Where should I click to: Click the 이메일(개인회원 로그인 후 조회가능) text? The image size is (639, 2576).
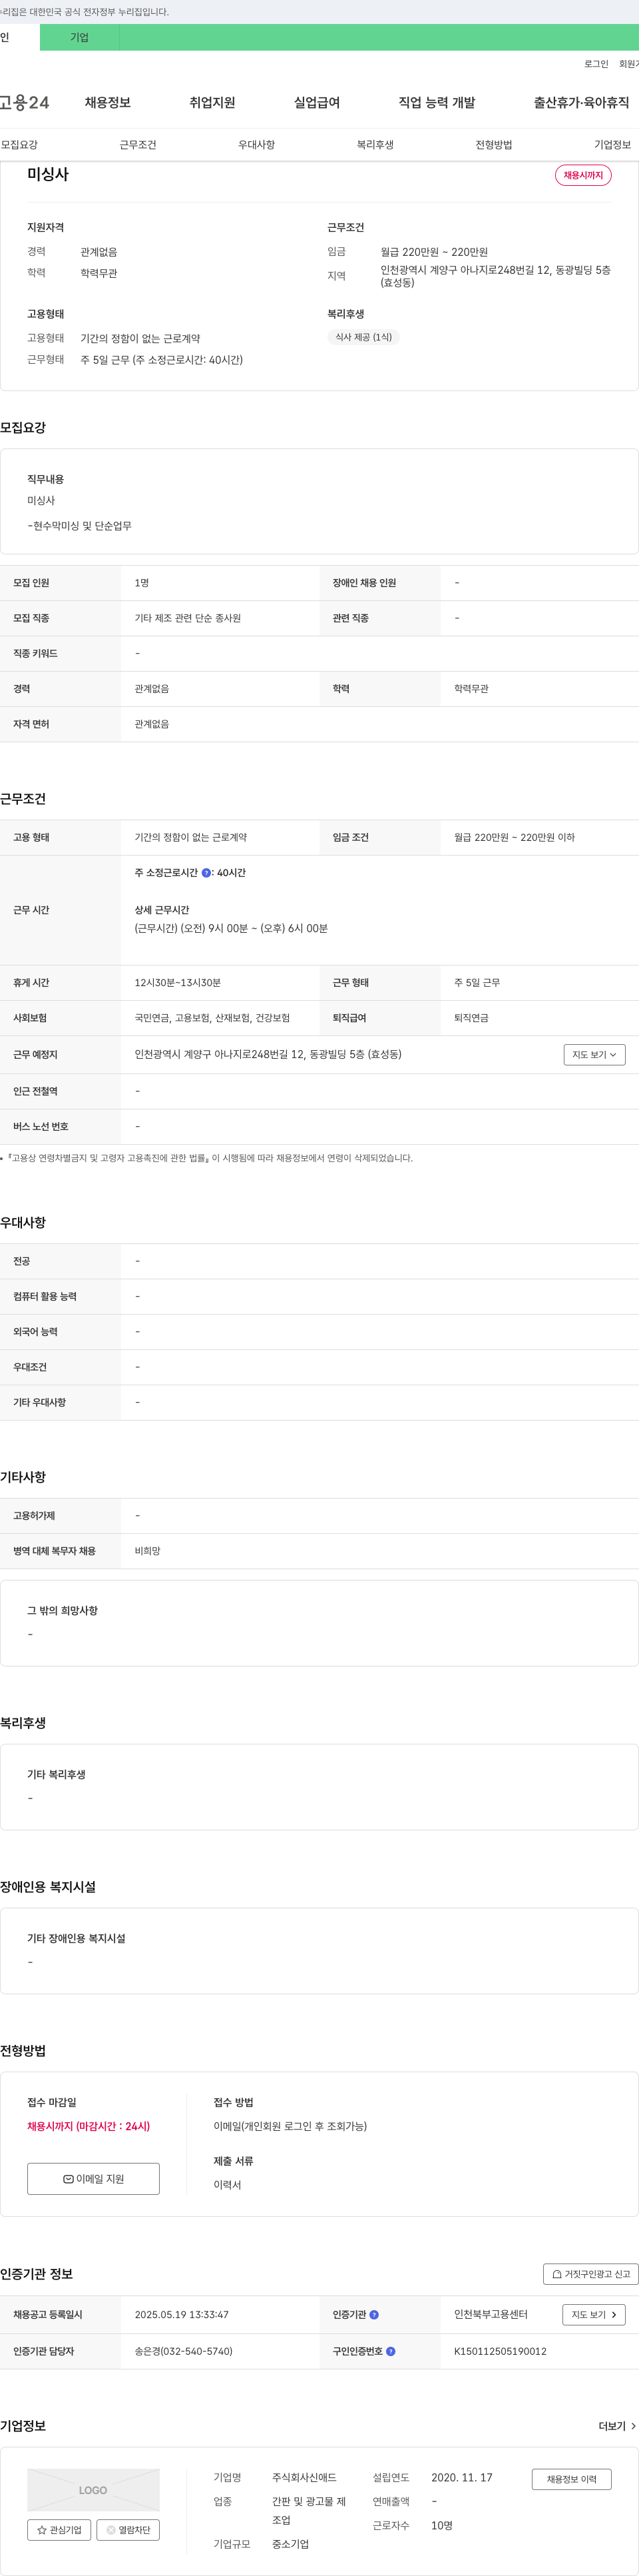pyautogui.click(x=290, y=2126)
